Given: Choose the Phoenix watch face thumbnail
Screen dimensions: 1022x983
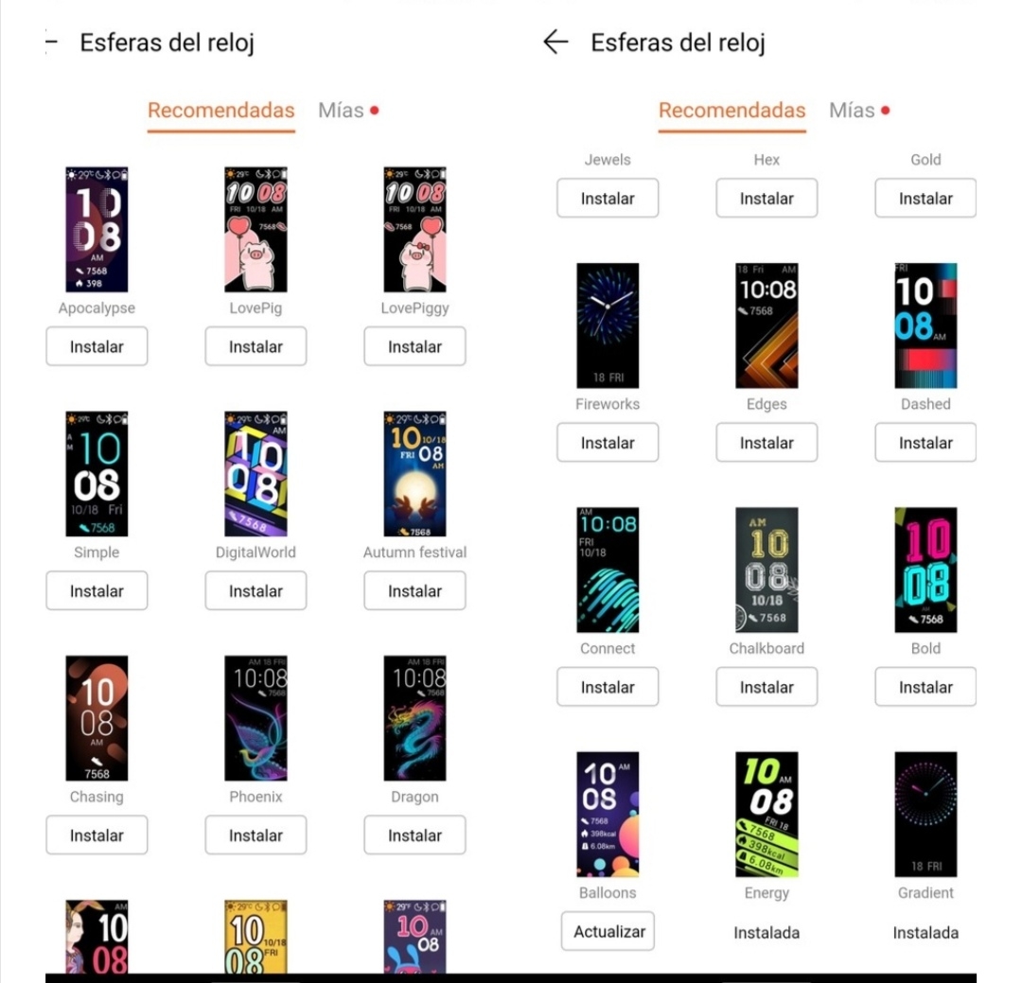Looking at the screenshot, I should pyautogui.click(x=255, y=718).
